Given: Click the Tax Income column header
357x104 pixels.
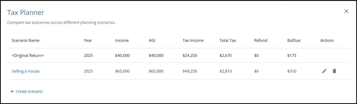Looking at the screenshot, I should (x=193, y=40).
